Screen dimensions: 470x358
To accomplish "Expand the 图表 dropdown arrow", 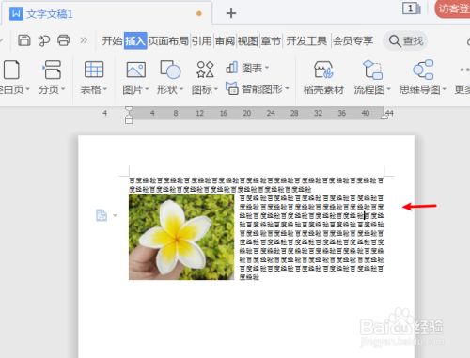I will pyautogui.click(x=267, y=68).
